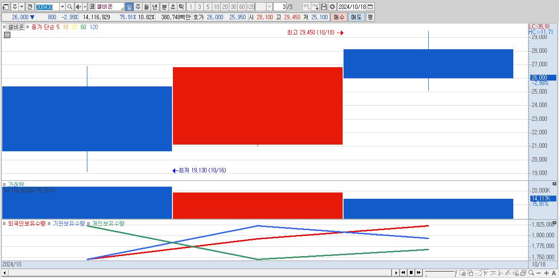The width and height of the screenshot is (559, 278).
Task: Click the scrollbar left arrow at bottom-left
Action: 5,273
